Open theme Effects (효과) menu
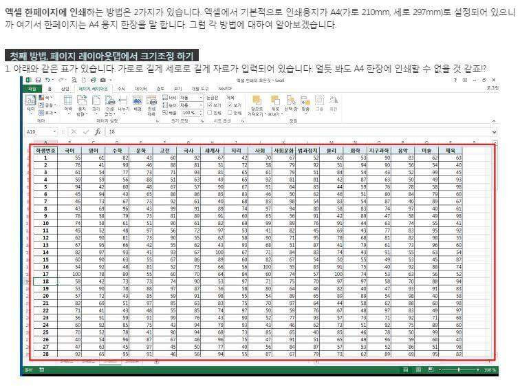This screenshot has height=386, width=520. (x=47, y=113)
